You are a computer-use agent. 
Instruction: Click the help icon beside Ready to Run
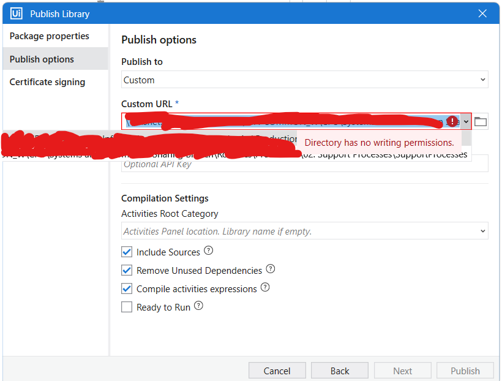[198, 306]
